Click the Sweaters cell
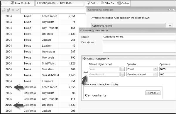This screenshot has height=114, width=176. pyautogui.click(x=50, y=69)
